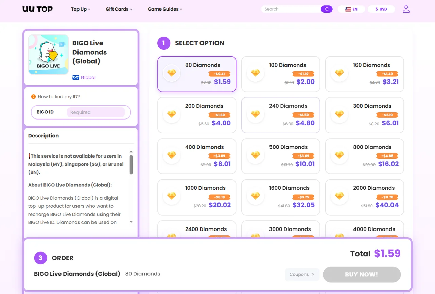Click the 1600 Diamonds gem icon

click(x=256, y=196)
